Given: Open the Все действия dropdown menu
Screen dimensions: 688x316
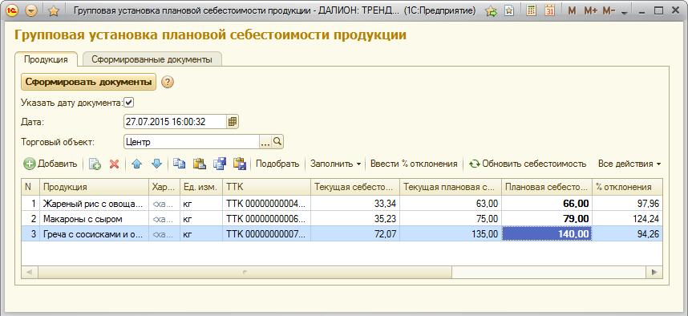Looking at the screenshot, I should 629,164.
